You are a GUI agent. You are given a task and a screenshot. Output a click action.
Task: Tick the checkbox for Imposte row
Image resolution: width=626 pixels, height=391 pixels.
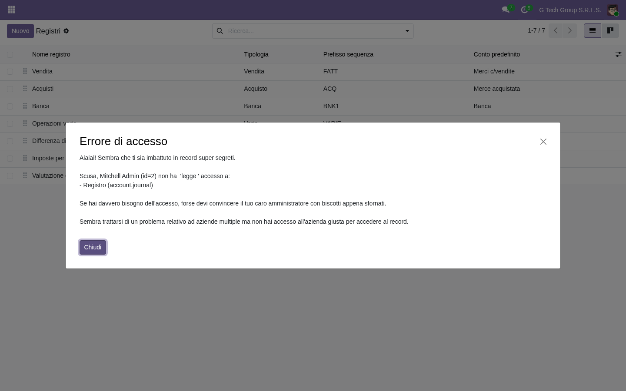point(10,158)
